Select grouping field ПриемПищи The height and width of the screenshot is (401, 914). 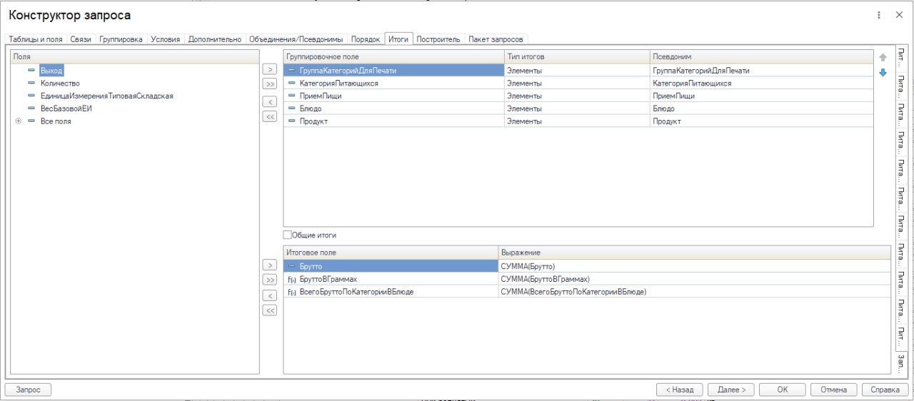(x=393, y=96)
